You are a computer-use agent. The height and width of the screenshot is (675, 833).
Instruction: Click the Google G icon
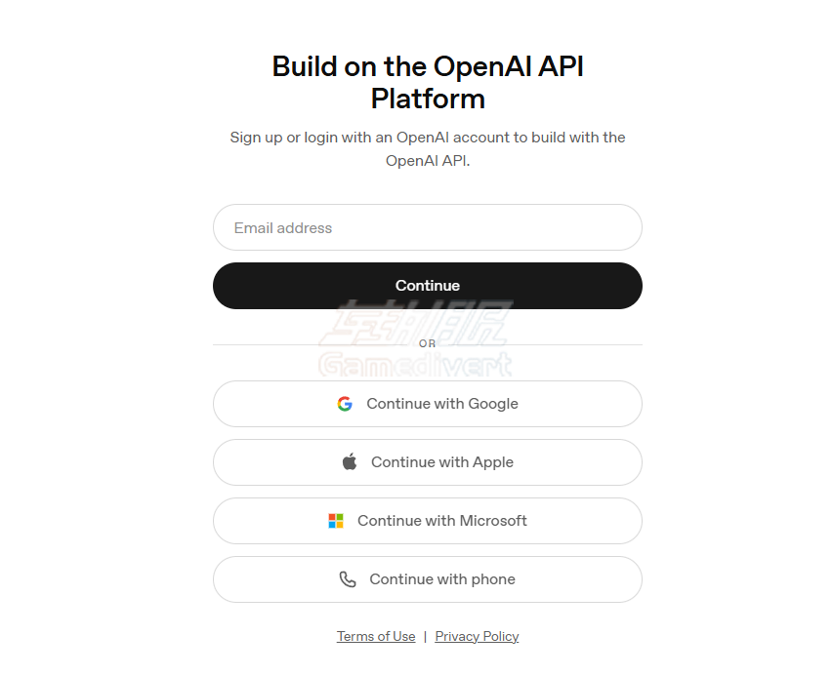[345, 403]
